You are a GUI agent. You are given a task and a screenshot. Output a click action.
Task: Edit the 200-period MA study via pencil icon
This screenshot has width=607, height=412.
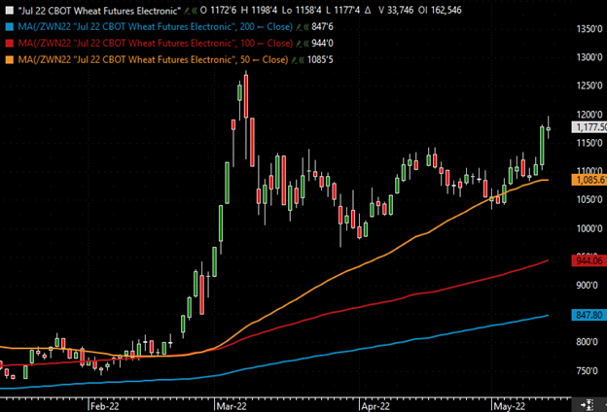(298, 27)
